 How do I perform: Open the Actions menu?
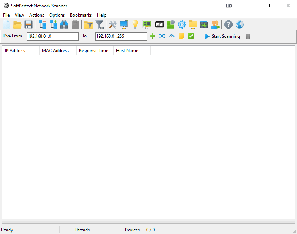click(37, 15)
